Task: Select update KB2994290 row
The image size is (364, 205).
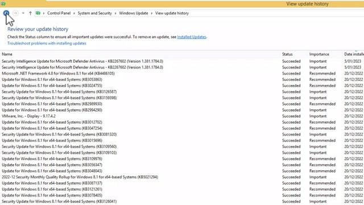Action: pos(182,110)
